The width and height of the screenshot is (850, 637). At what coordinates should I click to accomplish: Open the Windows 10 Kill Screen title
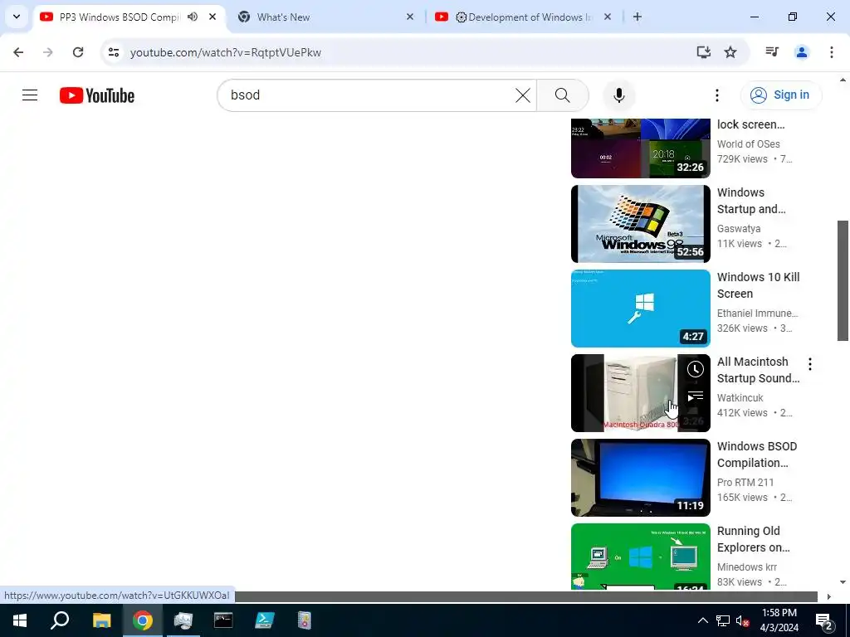tap(758, 285)
